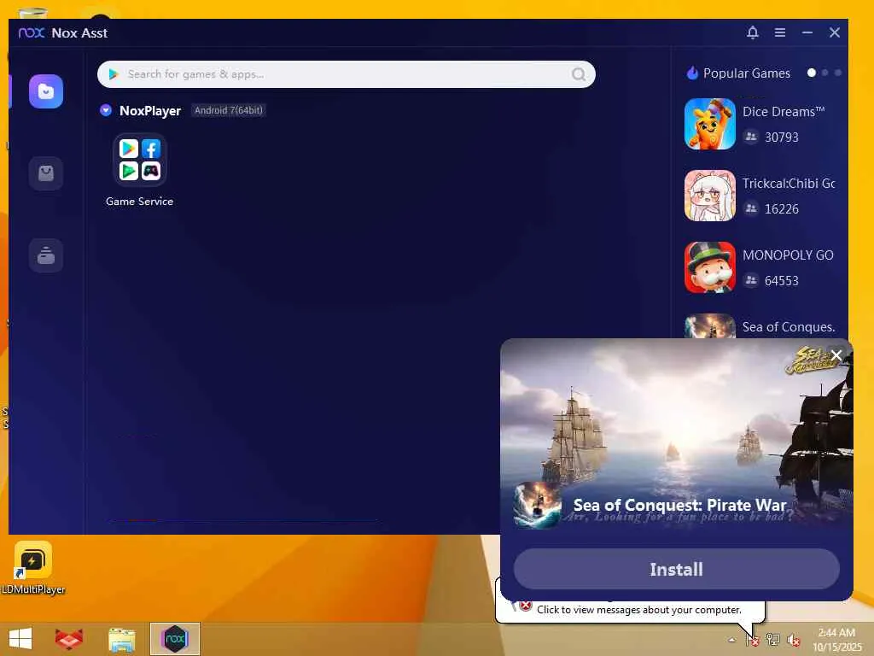Open the red fox taskbar app
The image size is (874, 656).
tap(69, 639)
